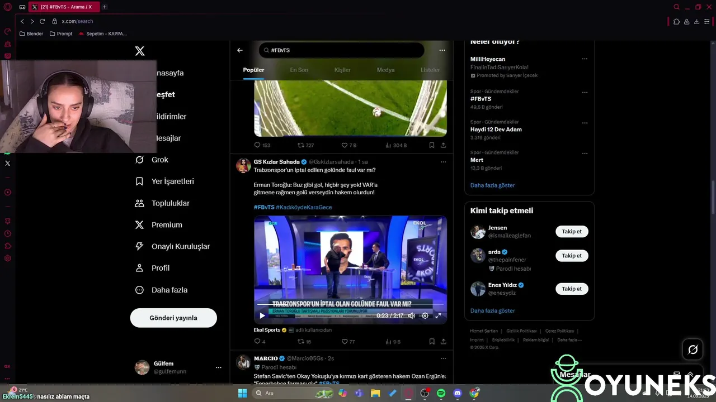The image size is (716, 402).
Task: Open MARCIO post options menu
Action: [x=443, y=358]
